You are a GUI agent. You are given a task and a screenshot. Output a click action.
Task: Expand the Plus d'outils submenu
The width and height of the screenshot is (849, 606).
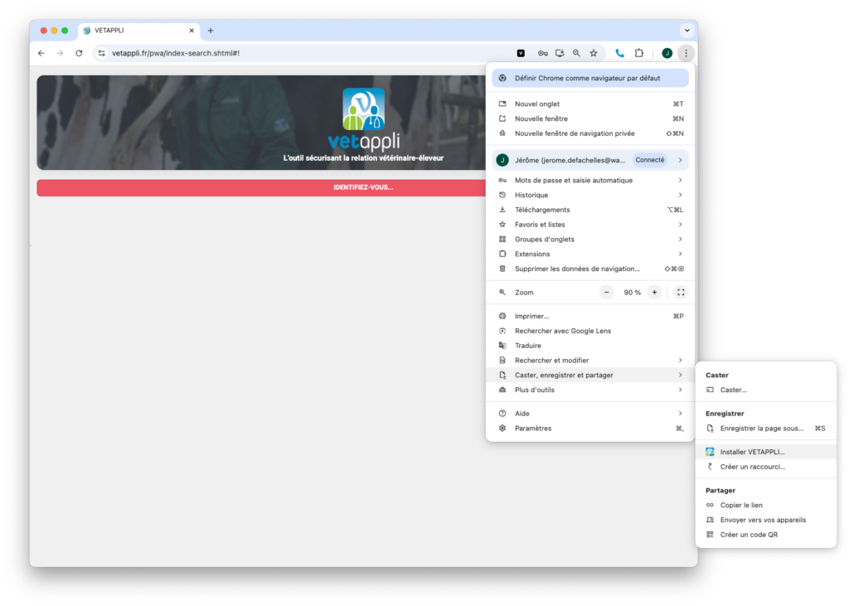pos(589,390)
